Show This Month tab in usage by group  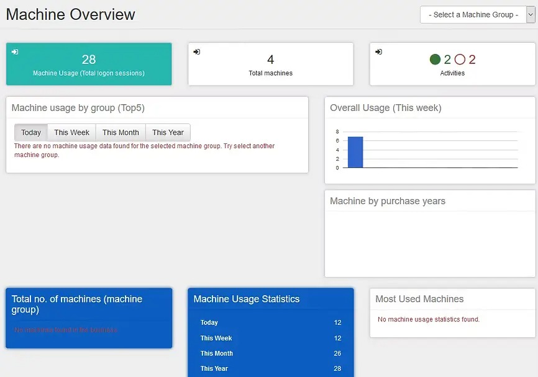[121, 133]
